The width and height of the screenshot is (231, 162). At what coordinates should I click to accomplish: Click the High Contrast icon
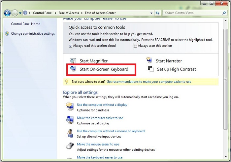tap(151, 69)
